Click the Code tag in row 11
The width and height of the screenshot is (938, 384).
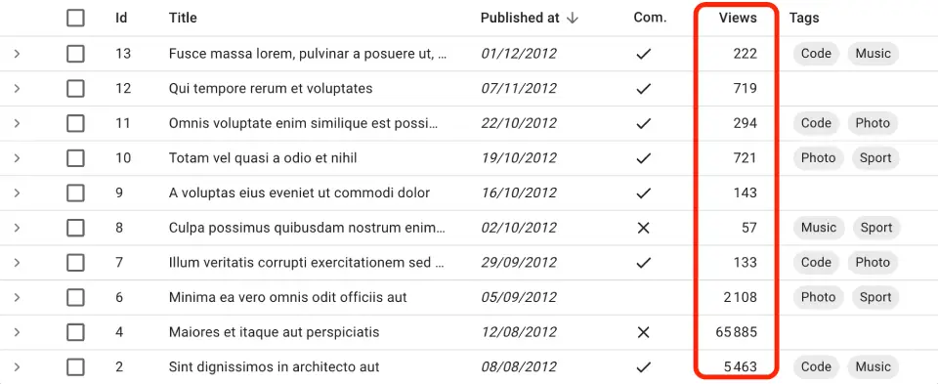pos(816,123)
